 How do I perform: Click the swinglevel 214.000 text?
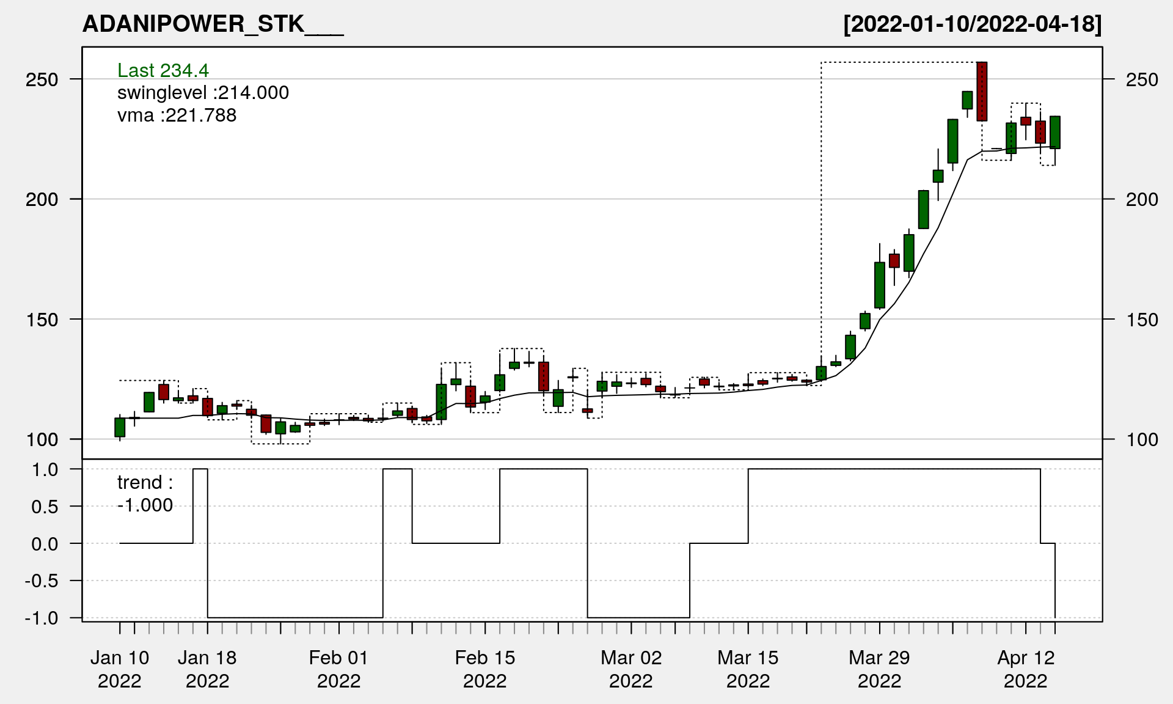coord(203,93)
